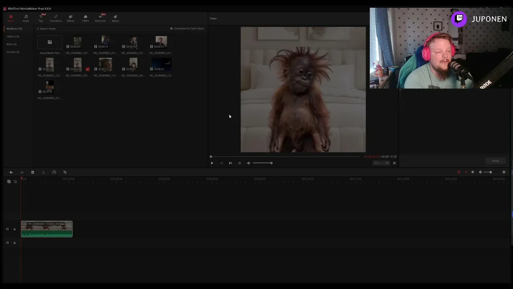513x289 pixels.
Task: Select the 00:00:22 video thumbnail
Action: 50,87
